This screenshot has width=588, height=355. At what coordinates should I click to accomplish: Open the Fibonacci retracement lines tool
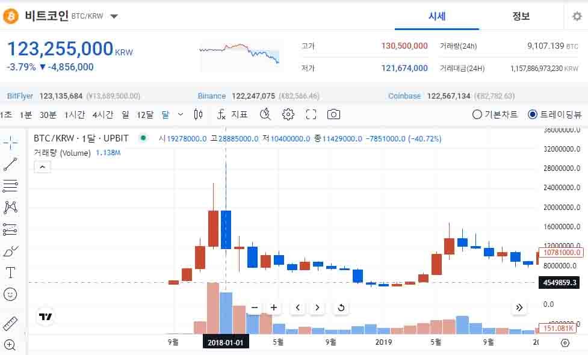tap(10, 185)
